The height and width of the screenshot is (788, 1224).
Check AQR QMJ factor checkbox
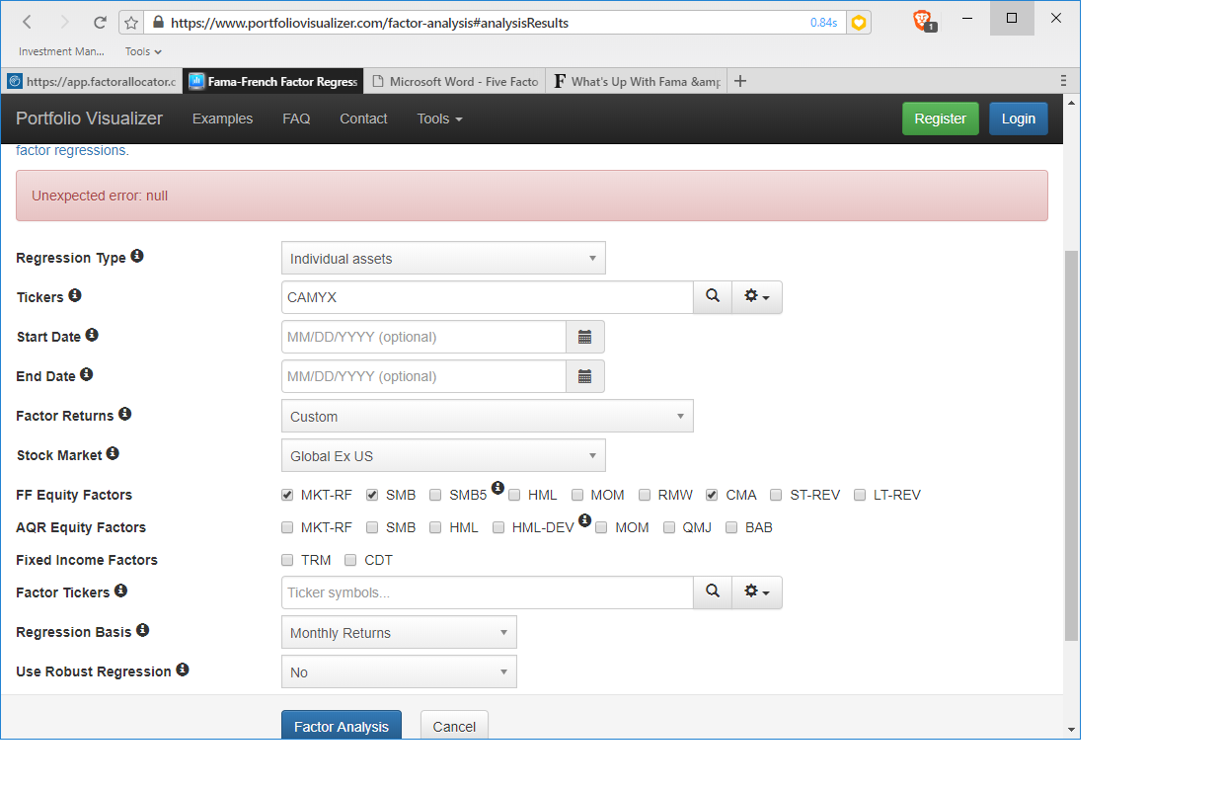(x=669, y=527)
